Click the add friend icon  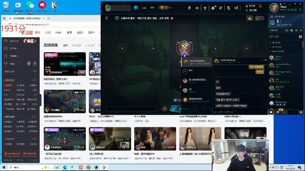point(287,30)
